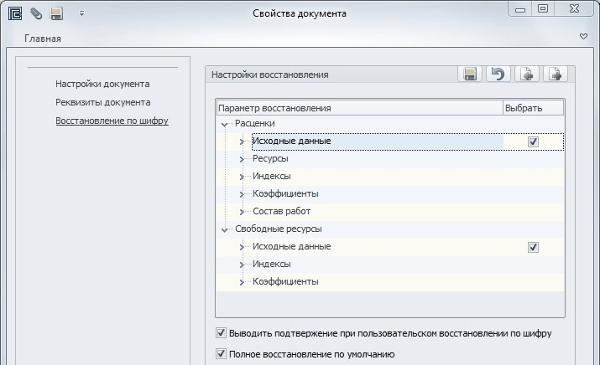Open Настройки документа section
600x365 pixels.
(102, 85)
